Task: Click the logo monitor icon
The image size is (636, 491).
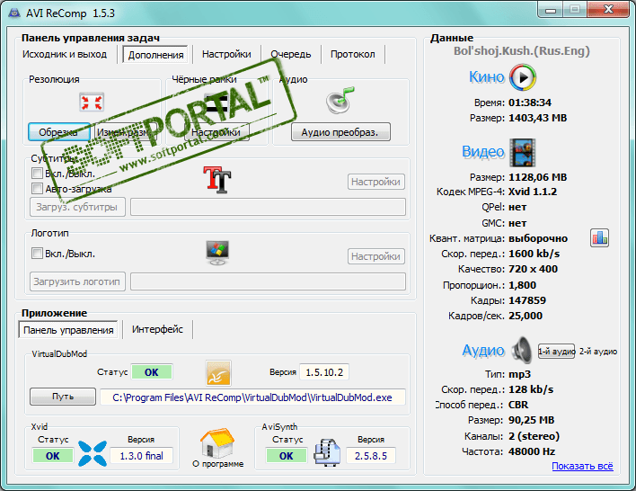Action: (217, 252)
